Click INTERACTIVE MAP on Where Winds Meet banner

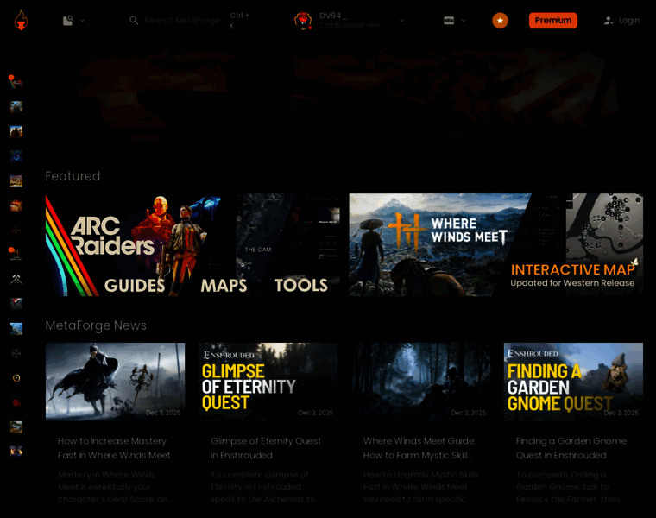(573, 269)
